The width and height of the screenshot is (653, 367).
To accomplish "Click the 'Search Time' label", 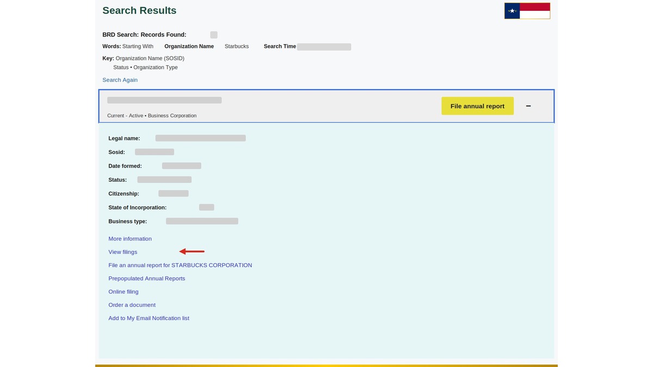I will pyautogui.click(x=280, y=47).
